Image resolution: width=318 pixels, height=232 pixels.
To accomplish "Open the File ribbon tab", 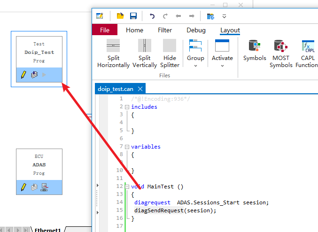I will pos(105,30).
